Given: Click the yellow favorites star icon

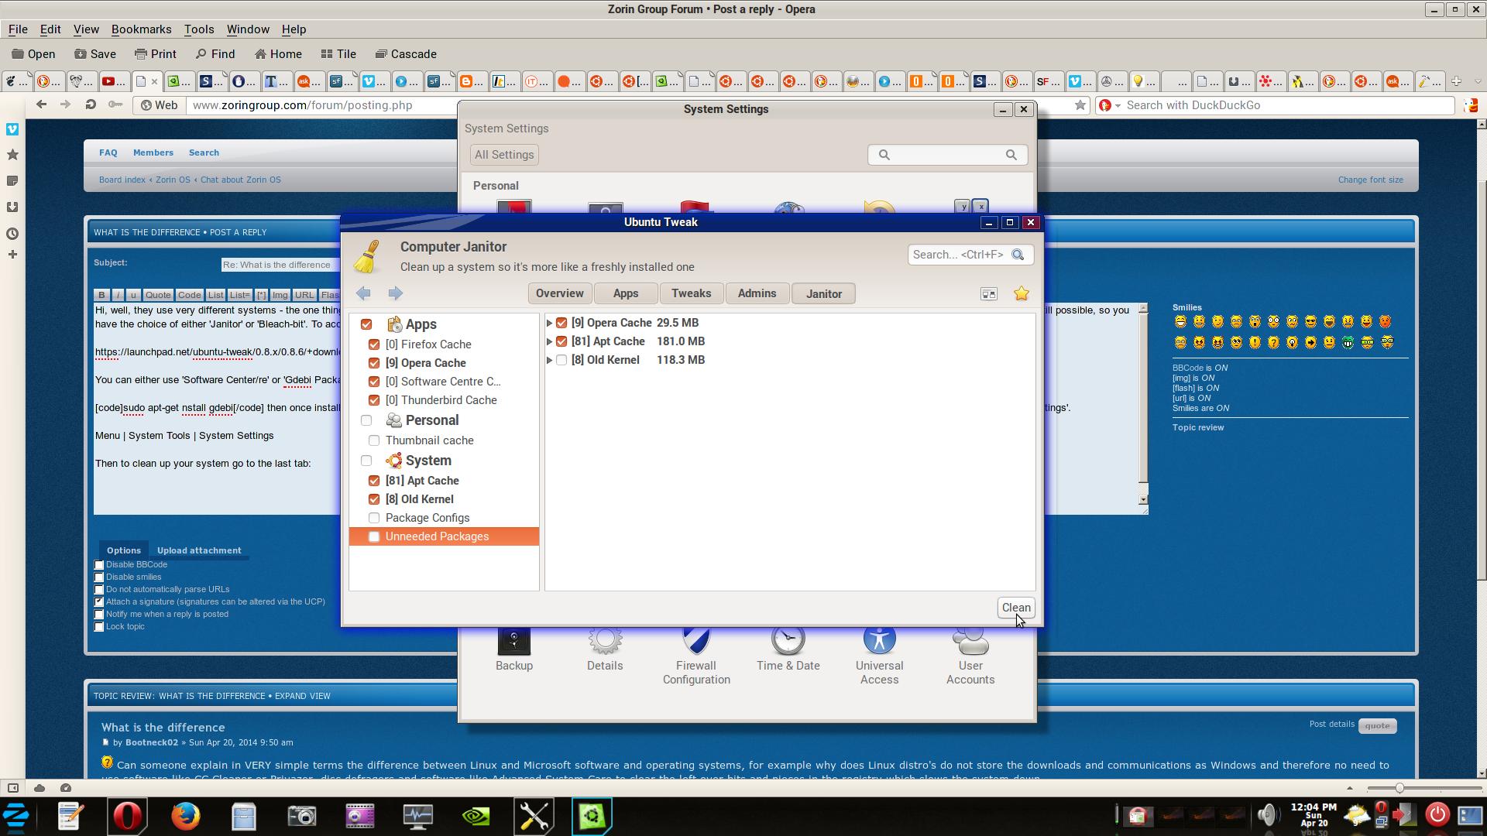Looking at the screenshot, I should pyautogui.click(x=1022, y=293).
